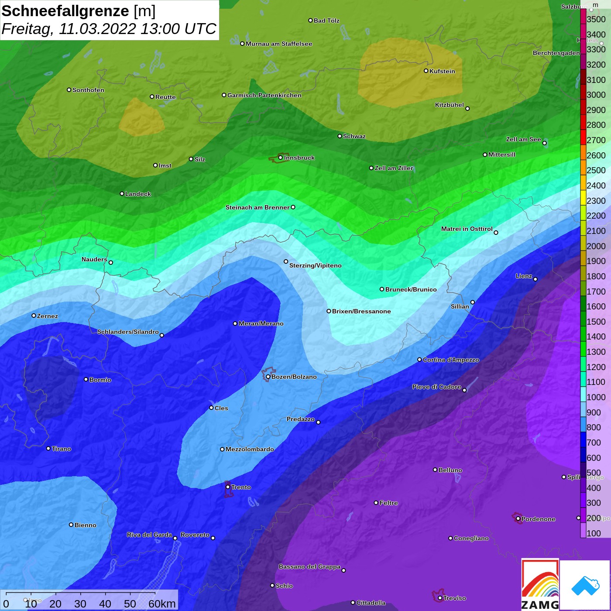Click the Cortina d'Ampezzo location dot

pyautogui.click(x=419, y=360)
